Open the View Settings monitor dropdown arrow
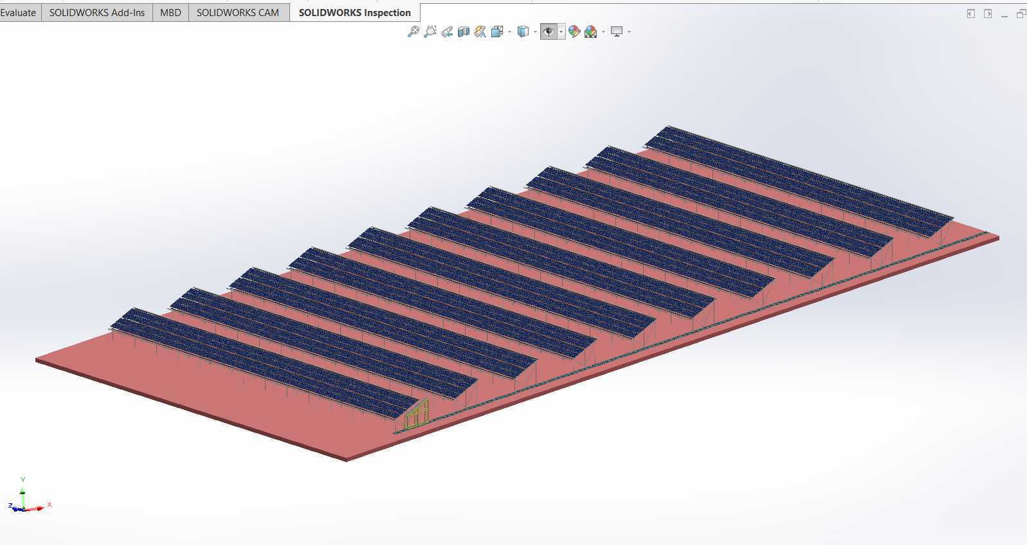This screenshot has width=1027, height=545. [x=629, y=31]
